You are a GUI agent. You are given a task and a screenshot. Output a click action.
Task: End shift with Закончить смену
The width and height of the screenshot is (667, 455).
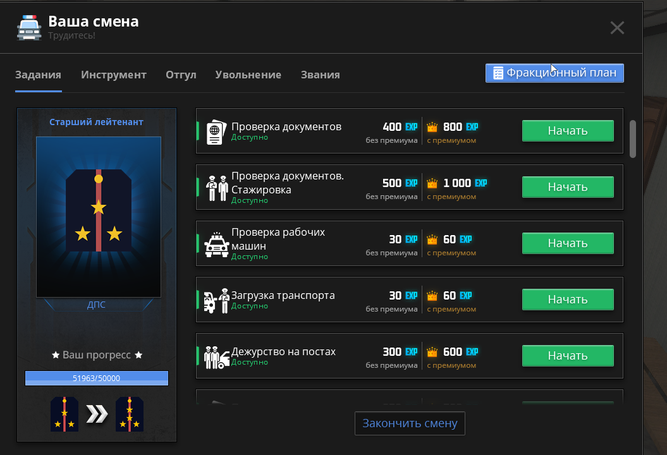coord(410,423)
